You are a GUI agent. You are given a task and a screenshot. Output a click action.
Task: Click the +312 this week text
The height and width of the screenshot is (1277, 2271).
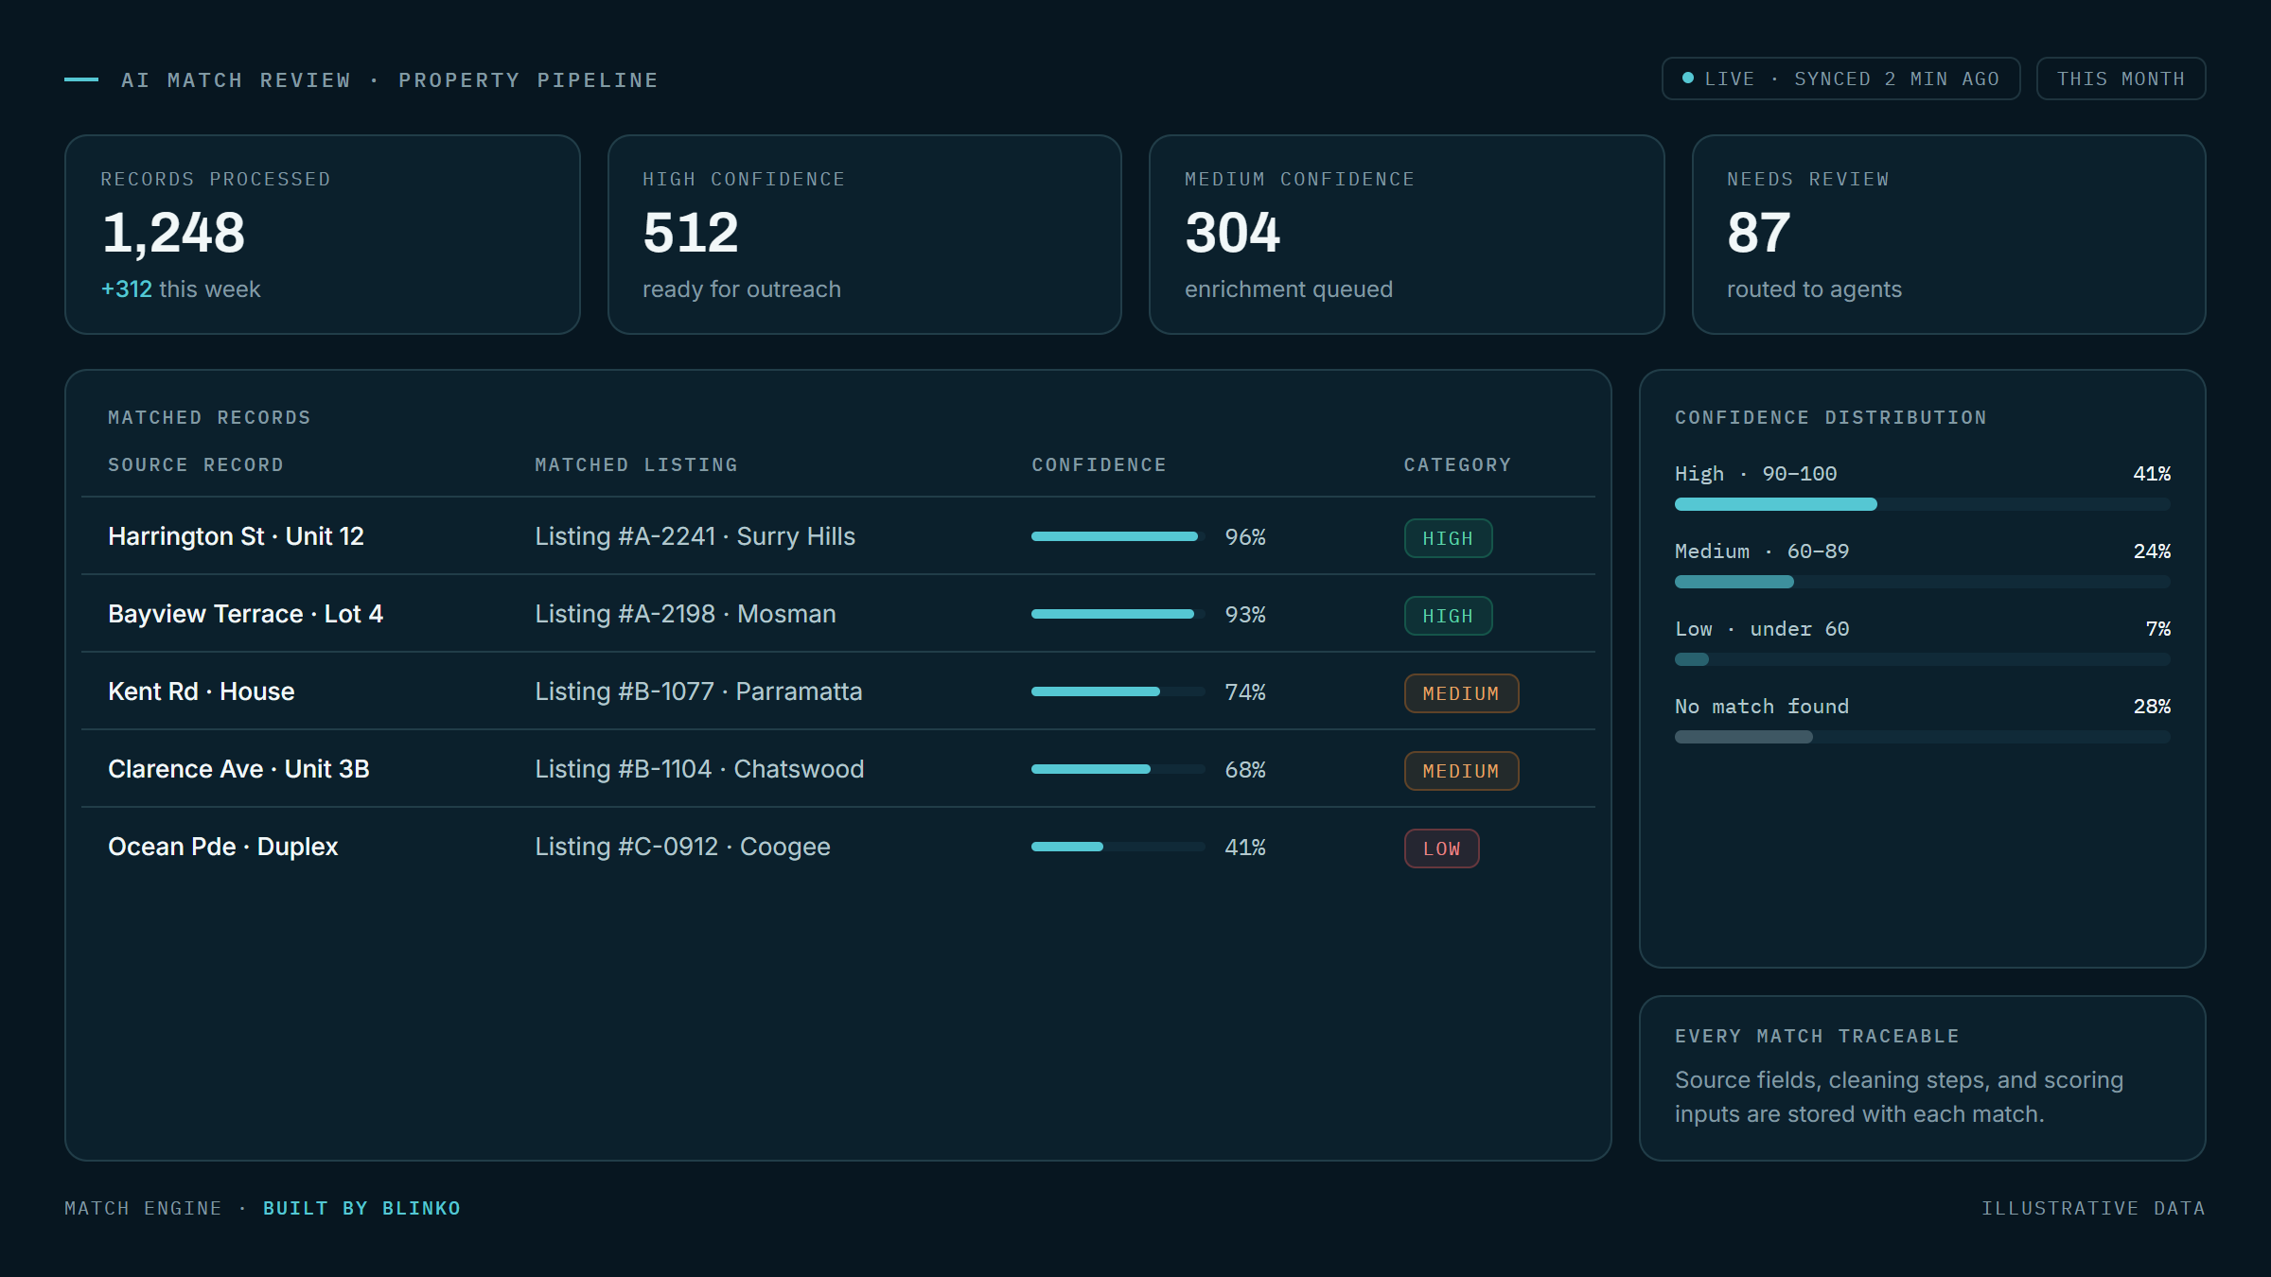pos(180,289)
